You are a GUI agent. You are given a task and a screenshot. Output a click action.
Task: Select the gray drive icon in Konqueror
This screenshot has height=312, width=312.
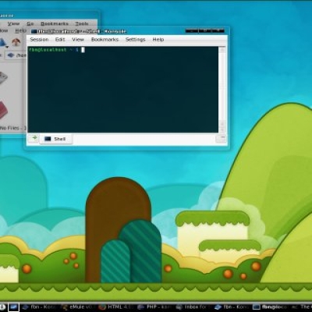(x=3, y=77)
